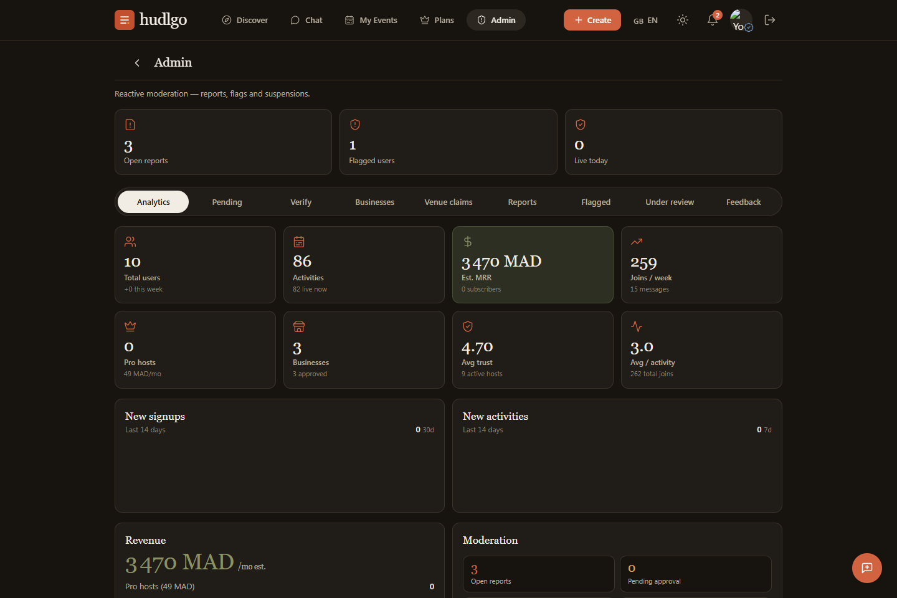This screenshot has width=897, height=598.
Task: Click the Activities calendar icon
Action: tap(299, 242)
